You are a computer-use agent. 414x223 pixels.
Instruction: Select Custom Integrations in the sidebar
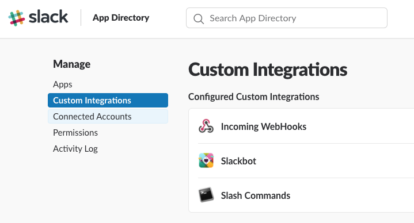click(x=108, y=100)
